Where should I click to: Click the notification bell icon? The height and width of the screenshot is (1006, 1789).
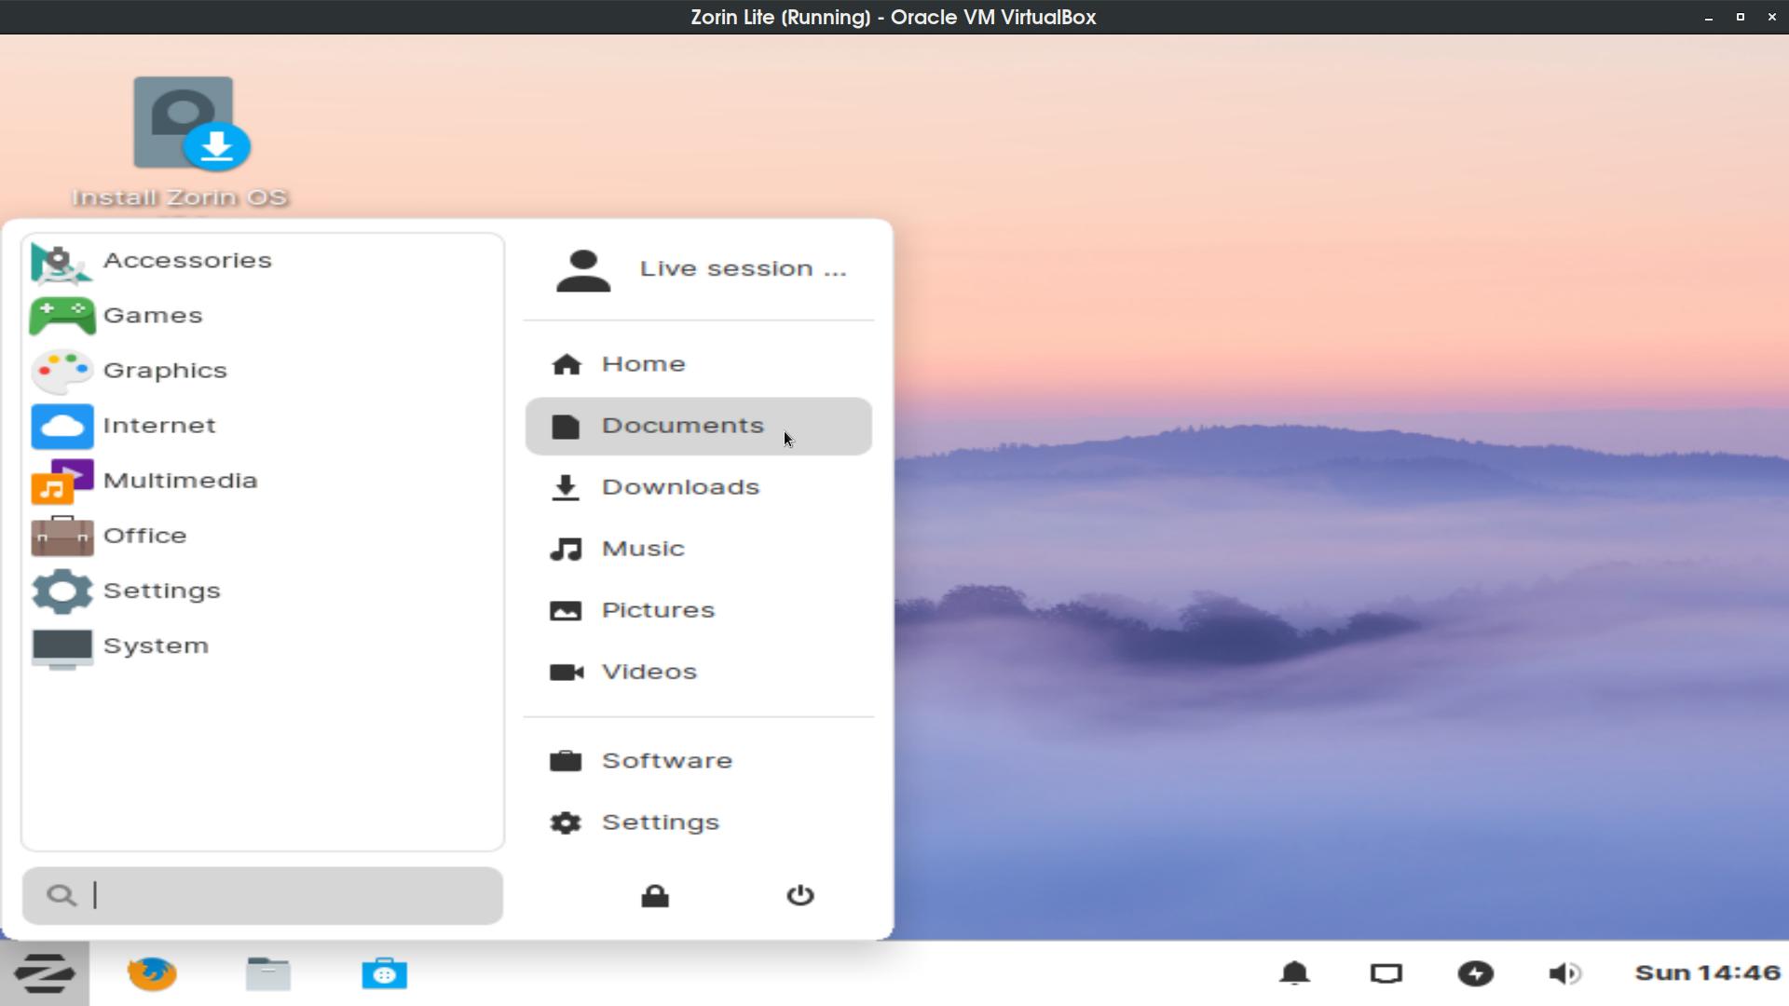pyautogui.click(x=1295, y=972)
